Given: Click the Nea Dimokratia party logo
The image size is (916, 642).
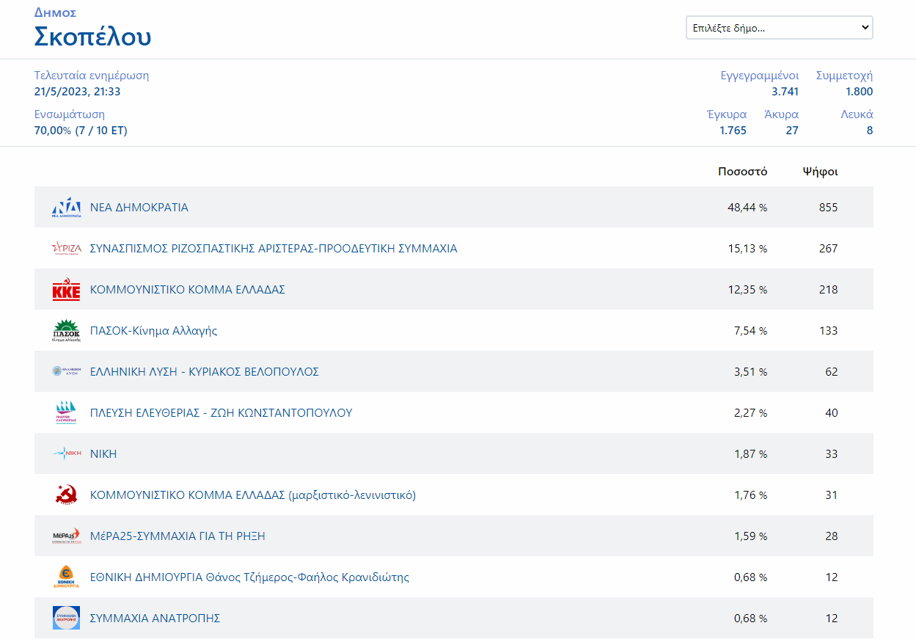Looking at the screenshot, I should coord(66,208).
